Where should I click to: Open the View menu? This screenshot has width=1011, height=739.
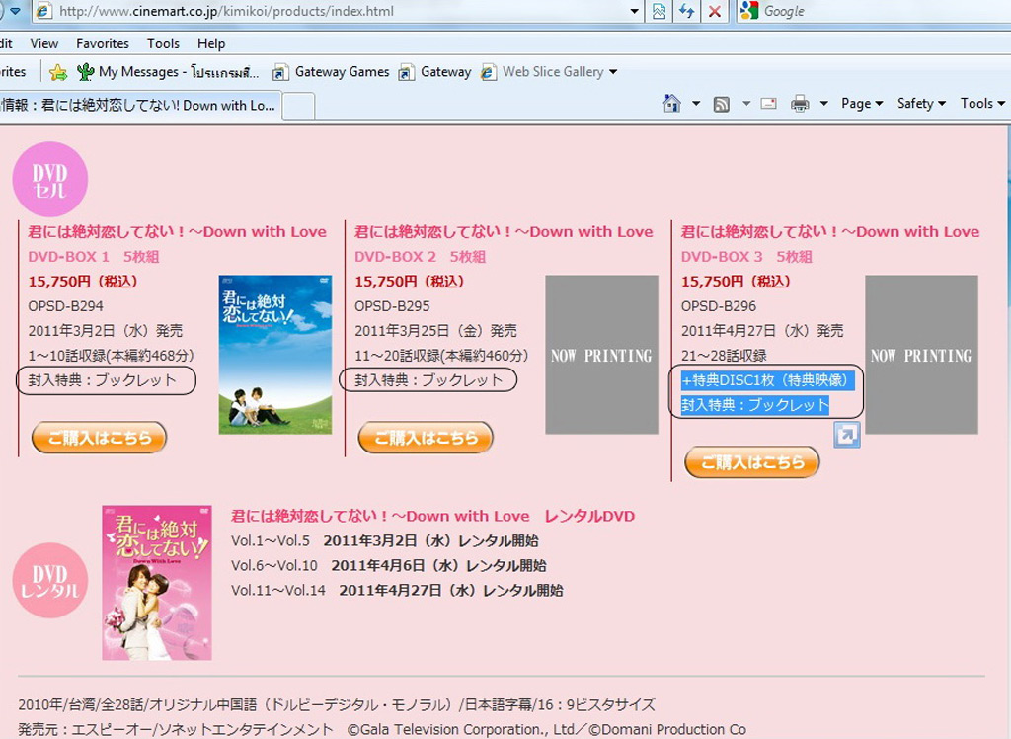(43, 43)
